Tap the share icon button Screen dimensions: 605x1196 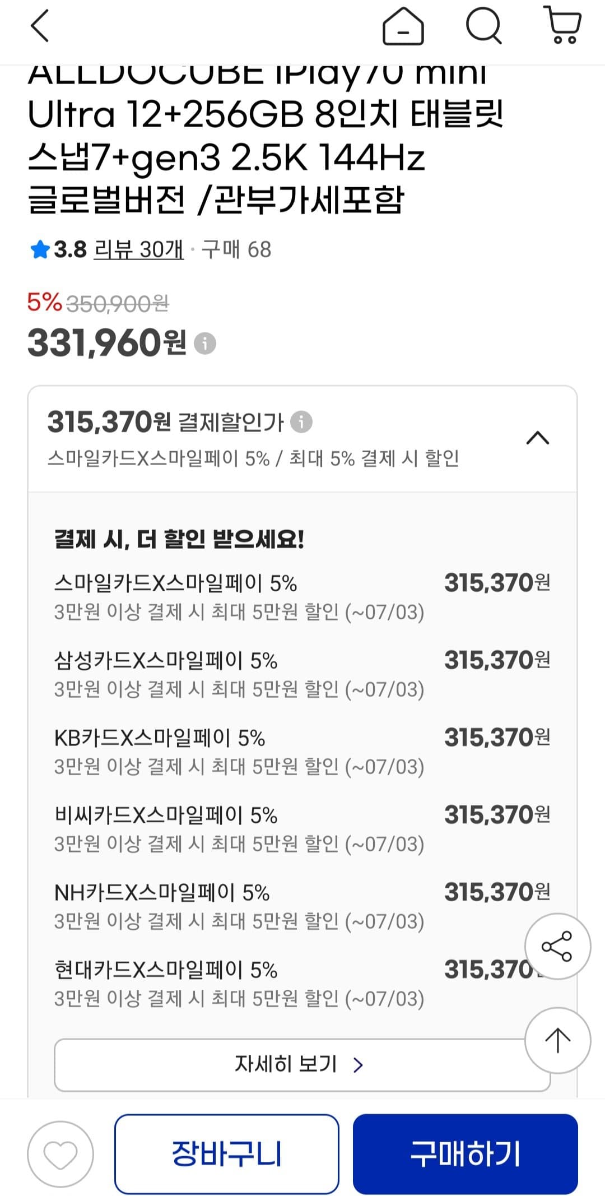click(x=557, y=946)
